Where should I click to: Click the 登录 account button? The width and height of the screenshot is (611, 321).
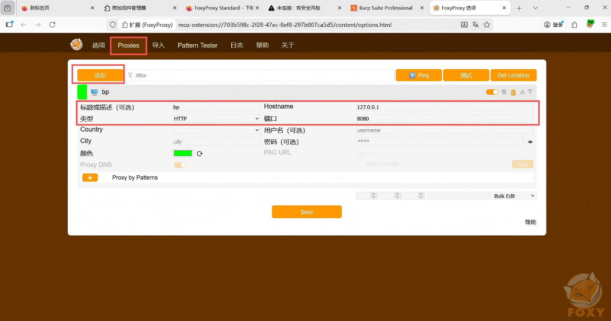coord(553,25)
